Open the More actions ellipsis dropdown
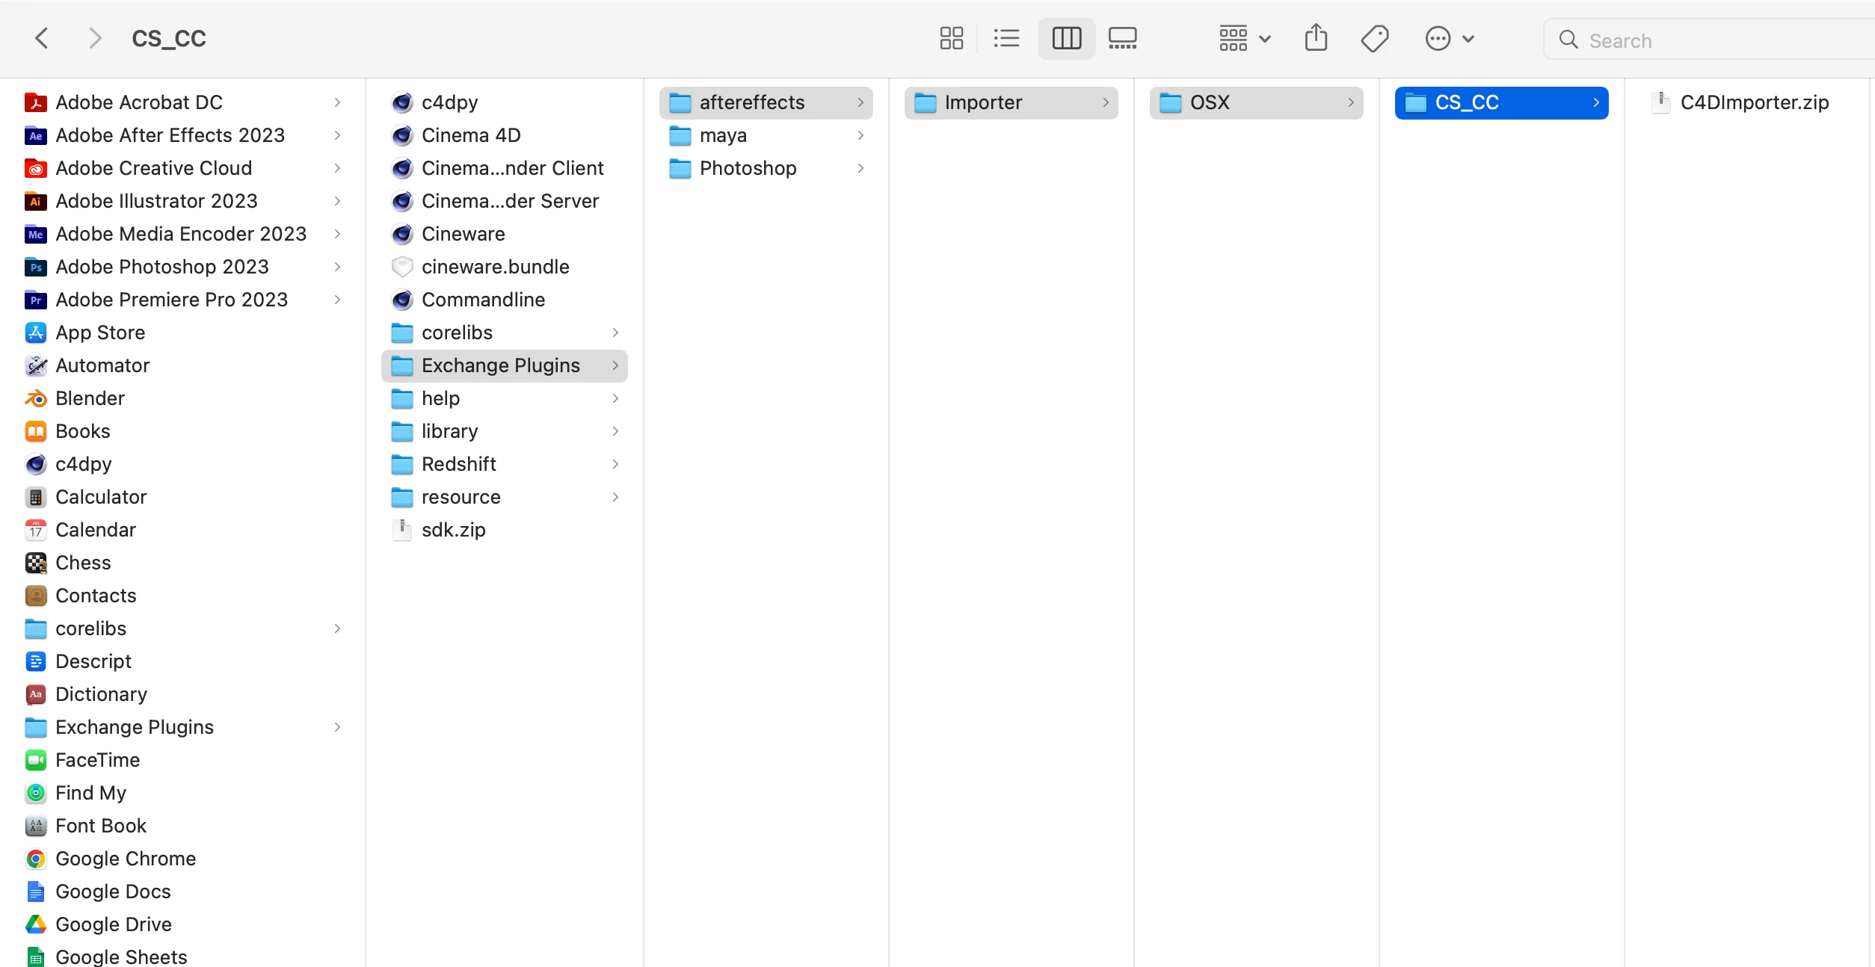 click(1449, 38)
